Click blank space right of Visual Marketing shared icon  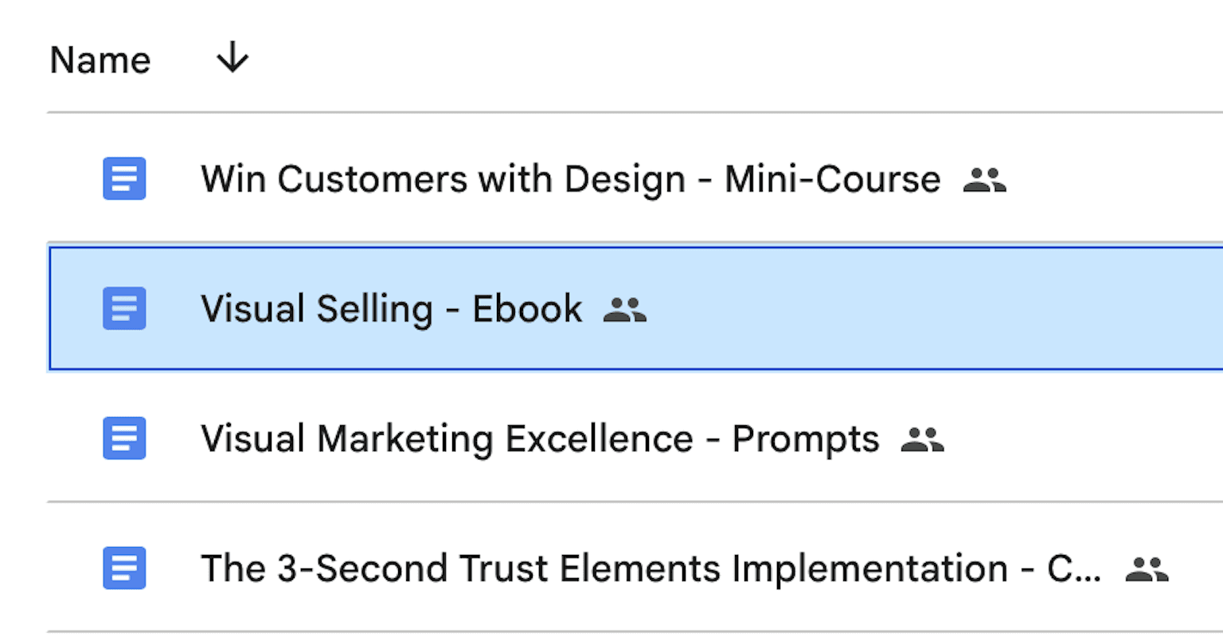pos(1083,439)
